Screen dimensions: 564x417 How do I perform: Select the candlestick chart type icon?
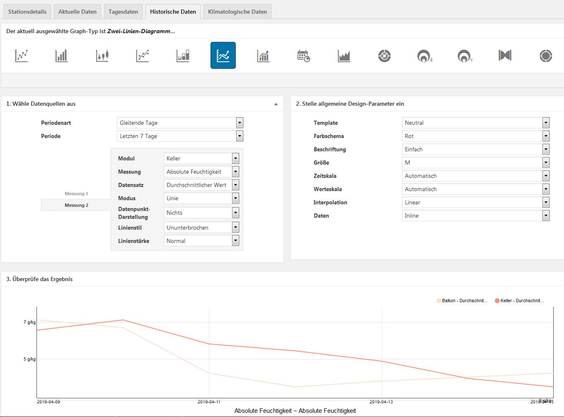click(102, 56)
